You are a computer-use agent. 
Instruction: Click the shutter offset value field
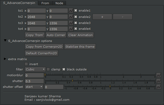pos(54,87)
